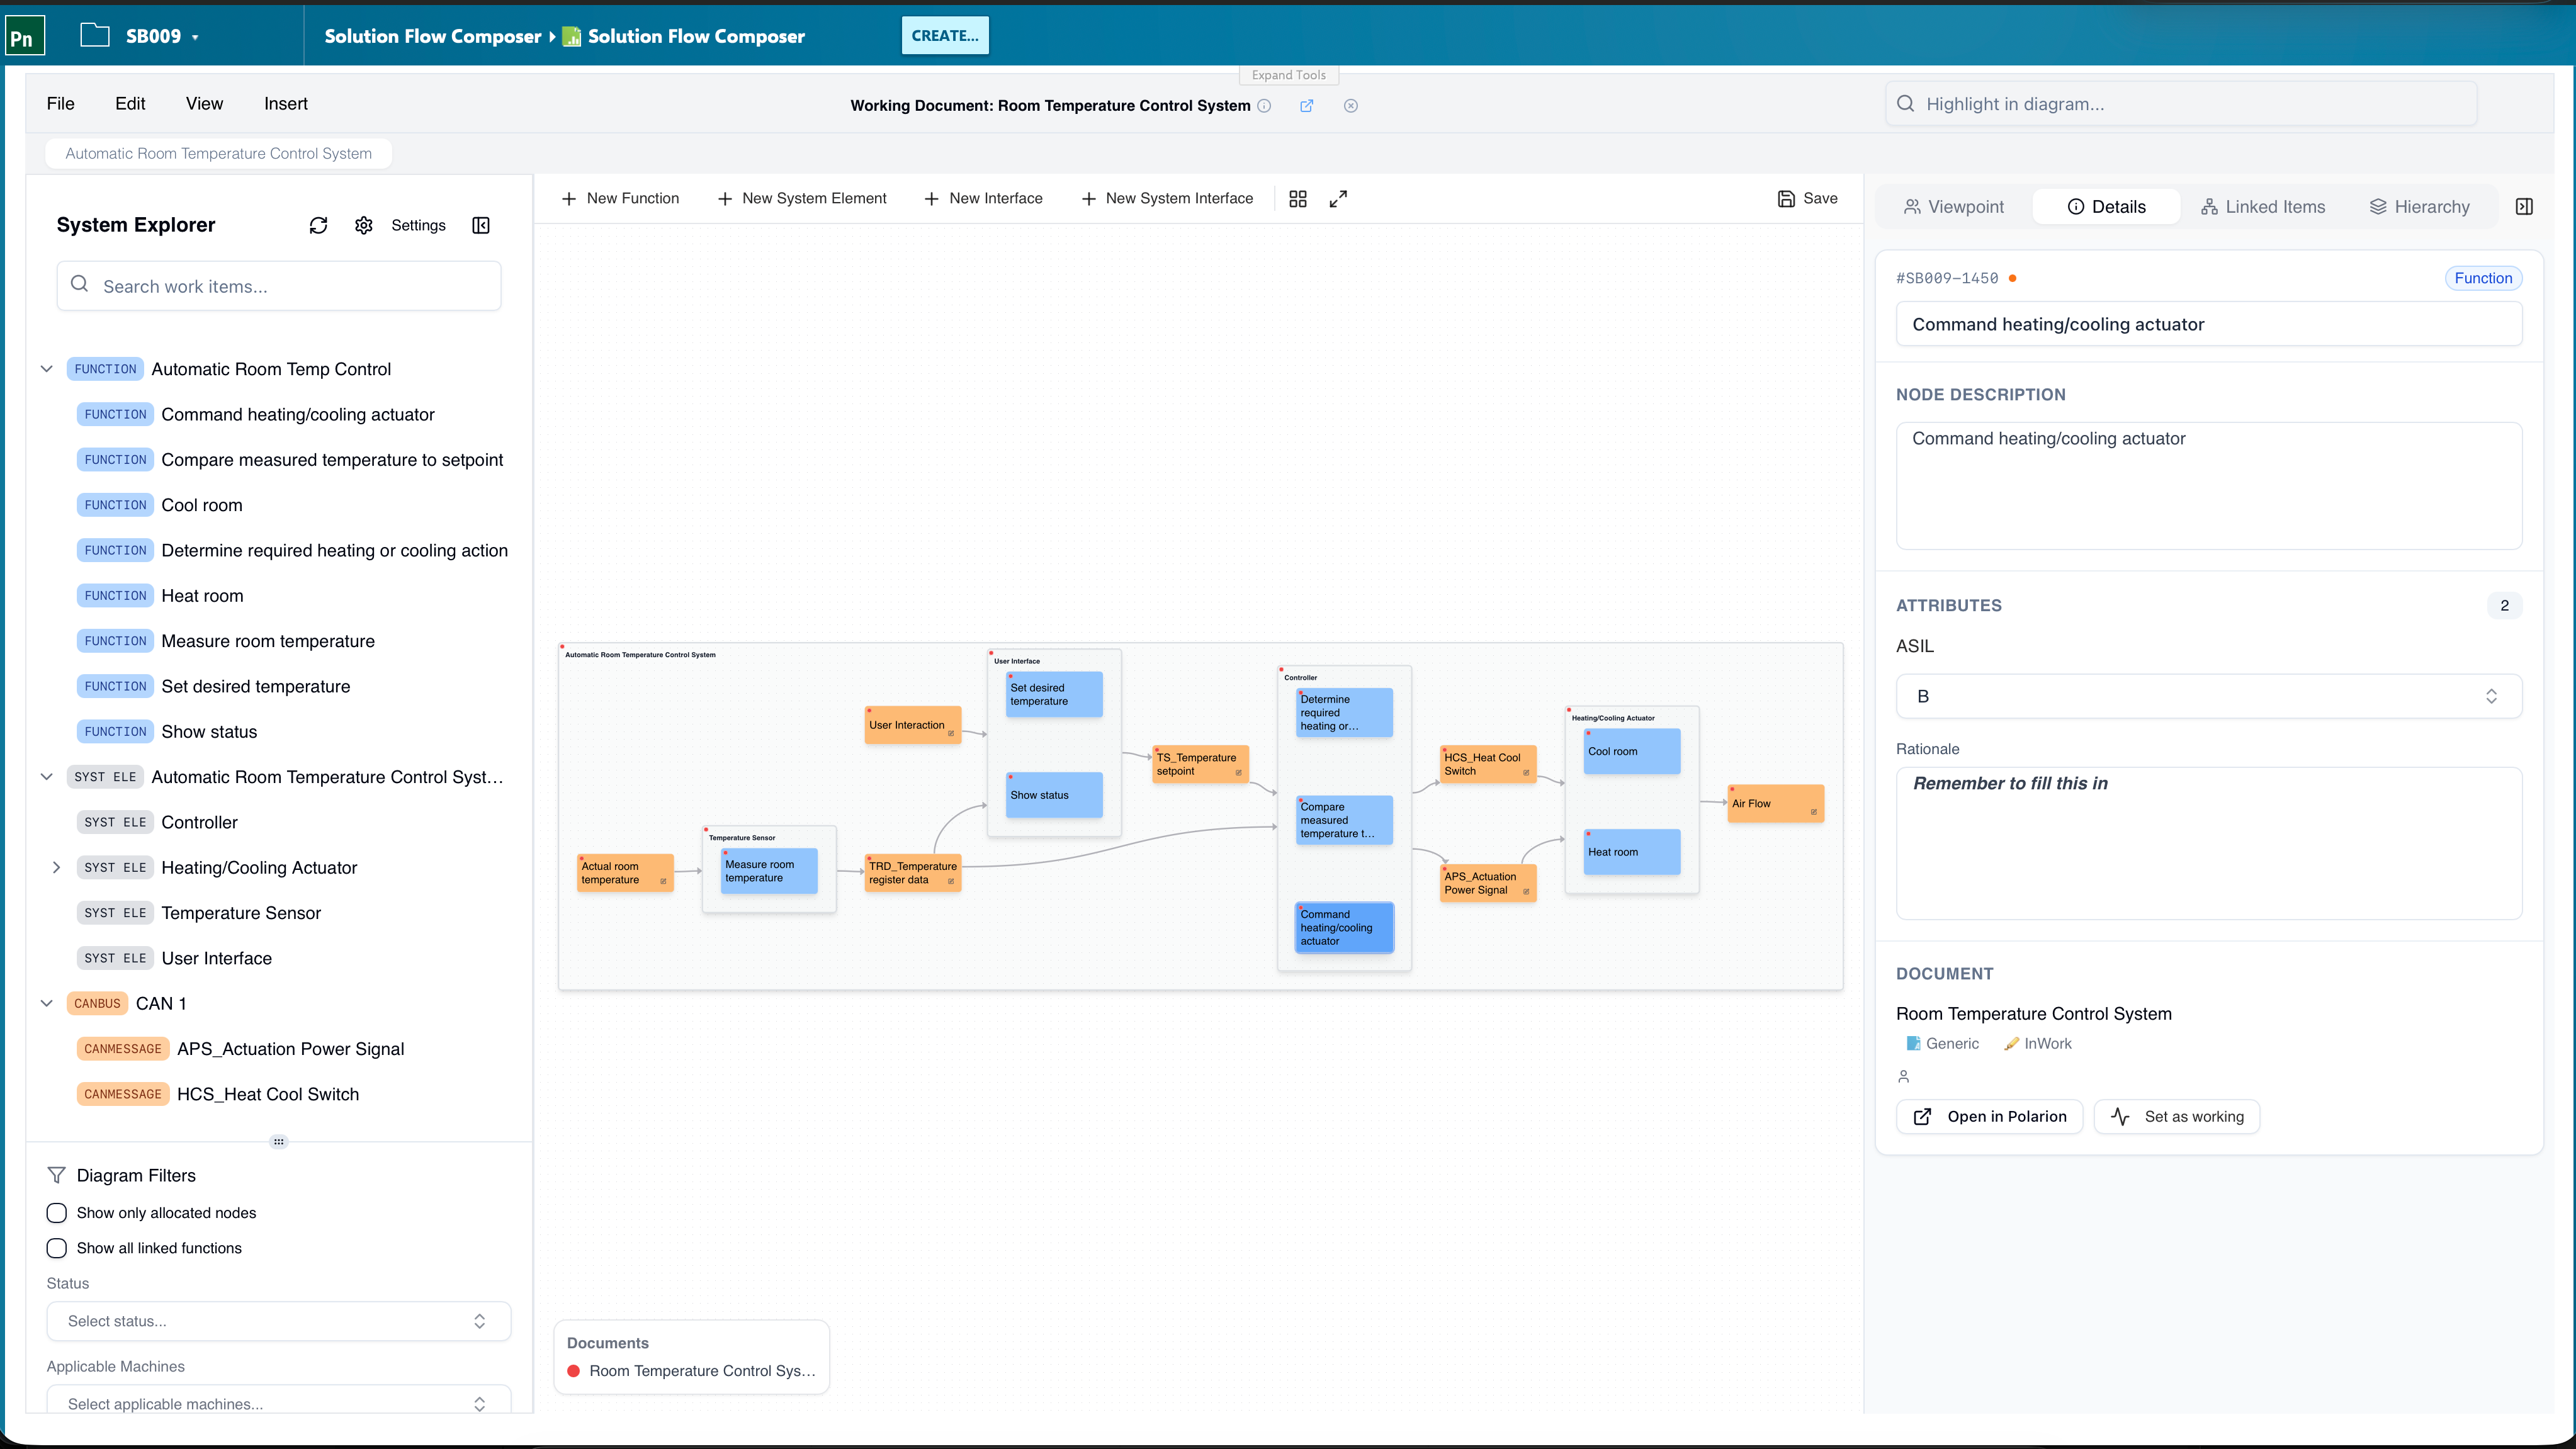Open the SB009 project dropdown arrow

pyautogui.click(x=195, y=37)
